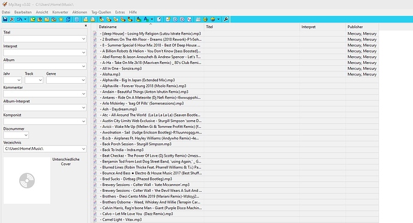This screenshot has width=413, height=223.
Task: Select "Back Porch Session - Sturgill Simpson.mp3"
Action: (x=136, y=144)
